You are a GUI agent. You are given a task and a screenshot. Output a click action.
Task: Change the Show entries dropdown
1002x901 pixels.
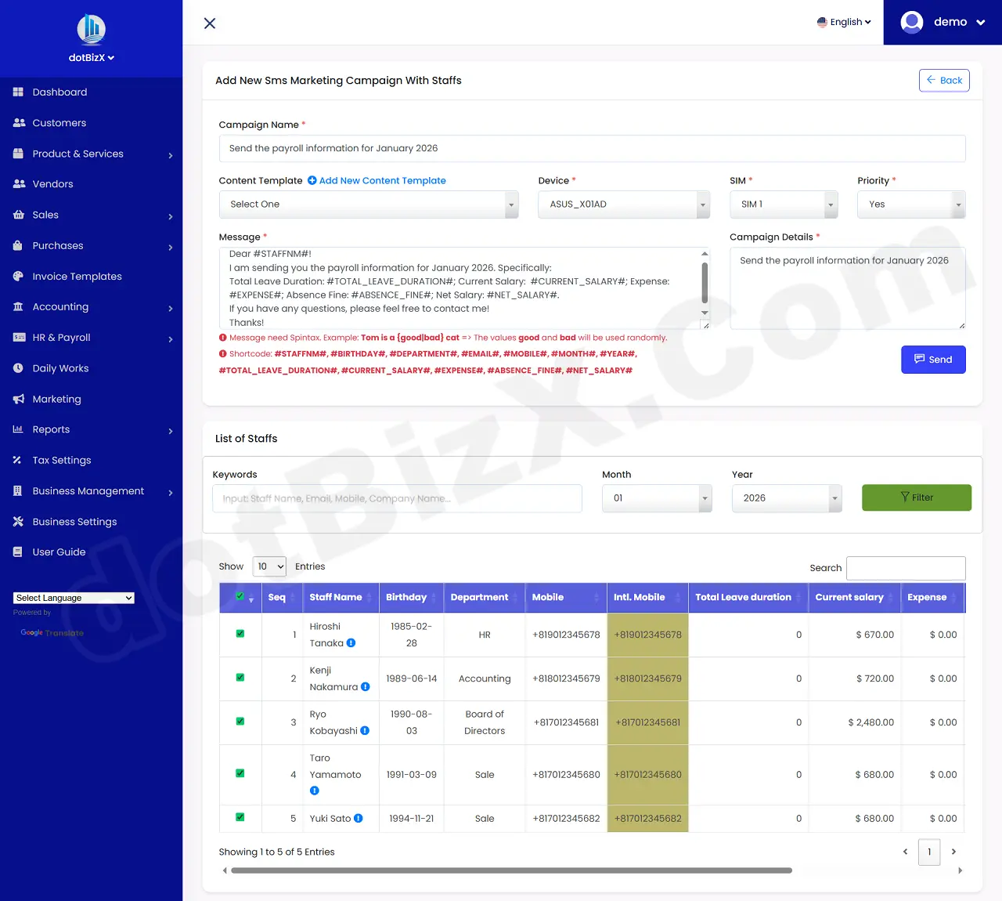click(269, 566)
